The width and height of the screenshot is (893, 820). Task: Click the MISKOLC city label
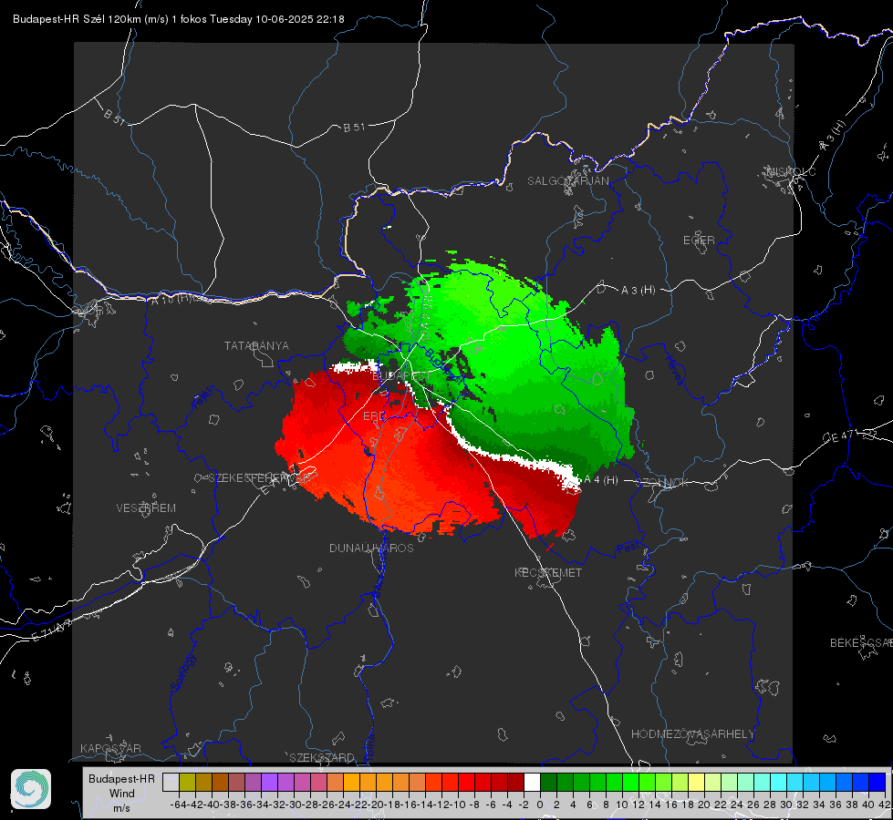[x=791, y=171]
